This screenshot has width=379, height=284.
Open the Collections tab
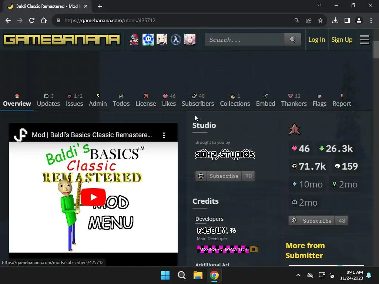(x=235, y=100)
